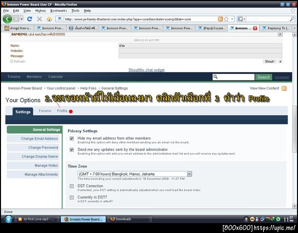The width and height of the screenshot is (298, 233).
Task: Check the 'Currently in DST?' box
Action: [x=72, y=197]
